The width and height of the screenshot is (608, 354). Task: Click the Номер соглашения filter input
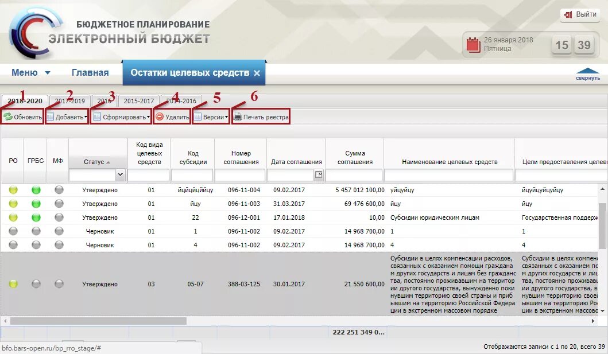click(x=240, y=175)
